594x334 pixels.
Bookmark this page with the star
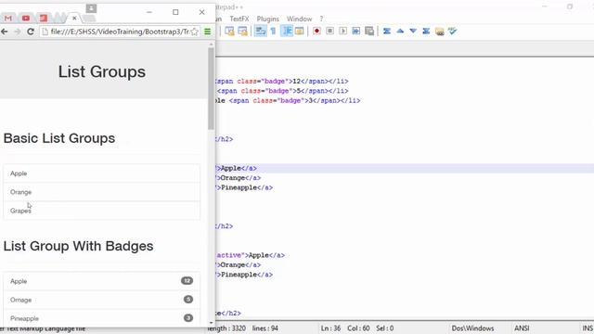pos(194,32)
